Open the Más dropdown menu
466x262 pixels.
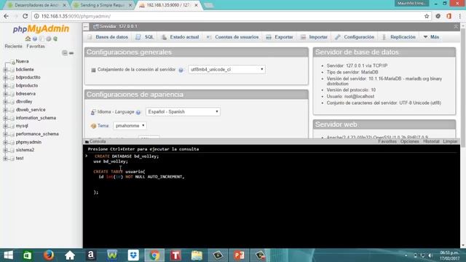(431, 37)
